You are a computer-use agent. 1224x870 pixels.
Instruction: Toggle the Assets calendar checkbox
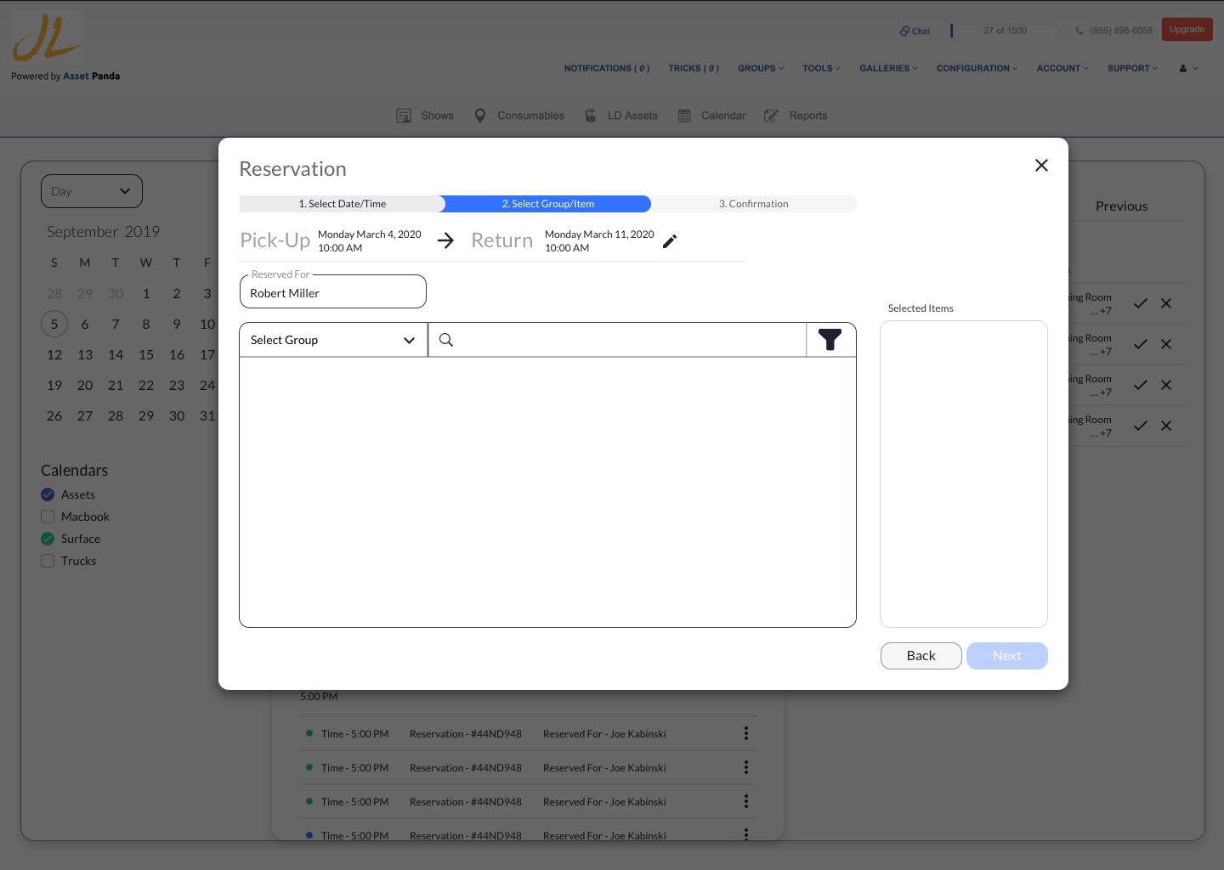[48, 494]
